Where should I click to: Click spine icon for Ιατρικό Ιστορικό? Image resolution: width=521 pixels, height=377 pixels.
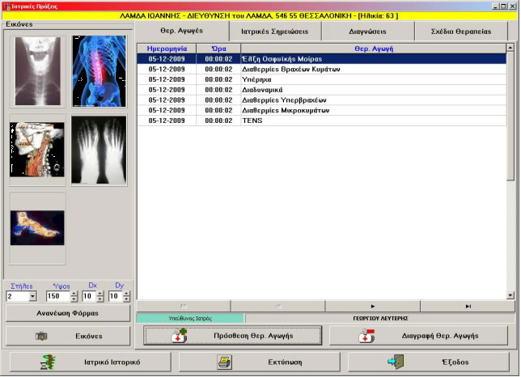click(x=48, y=362)
